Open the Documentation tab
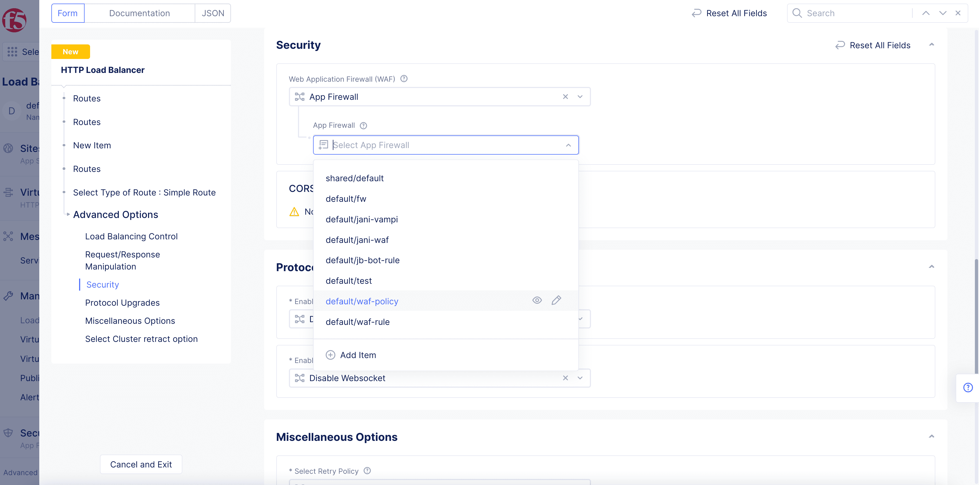The height and width of the screenshot is (485, 979). click(140, 13)
